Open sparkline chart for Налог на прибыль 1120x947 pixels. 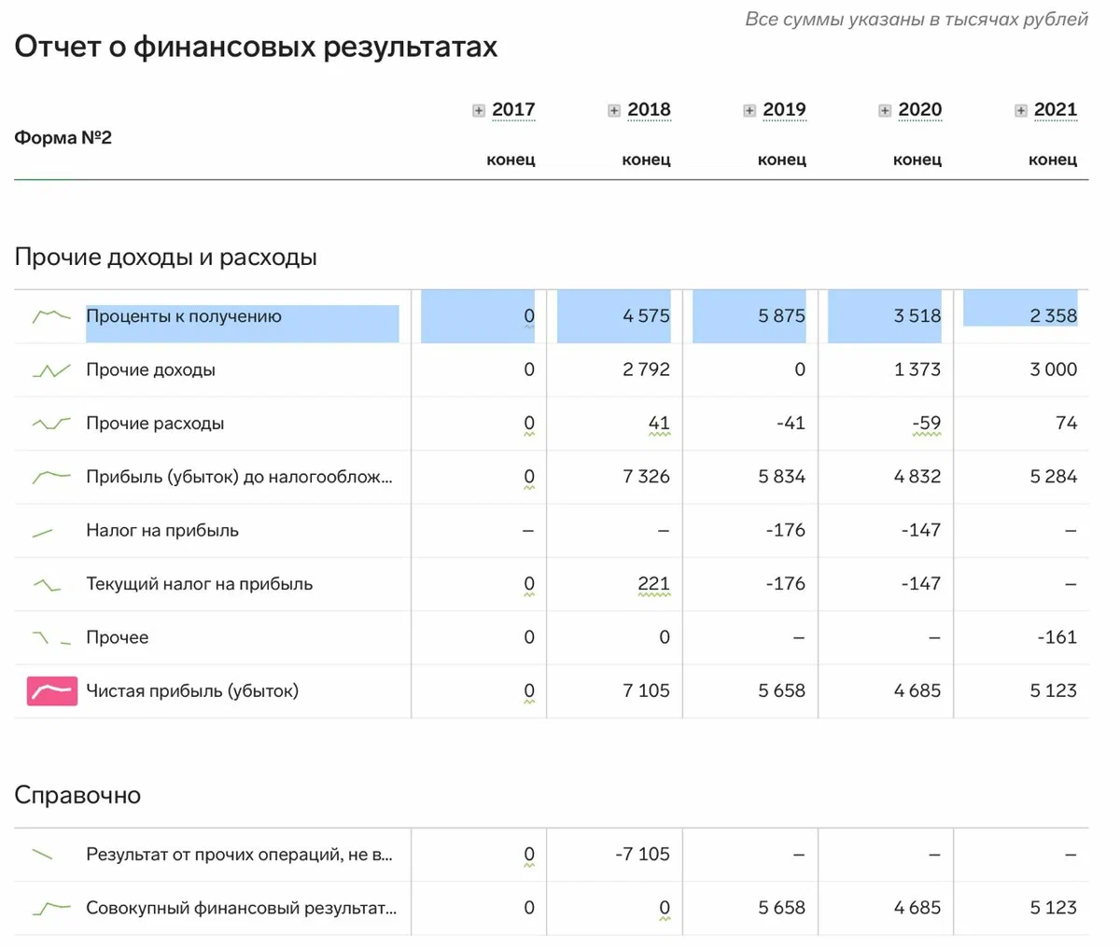point(43,532)
